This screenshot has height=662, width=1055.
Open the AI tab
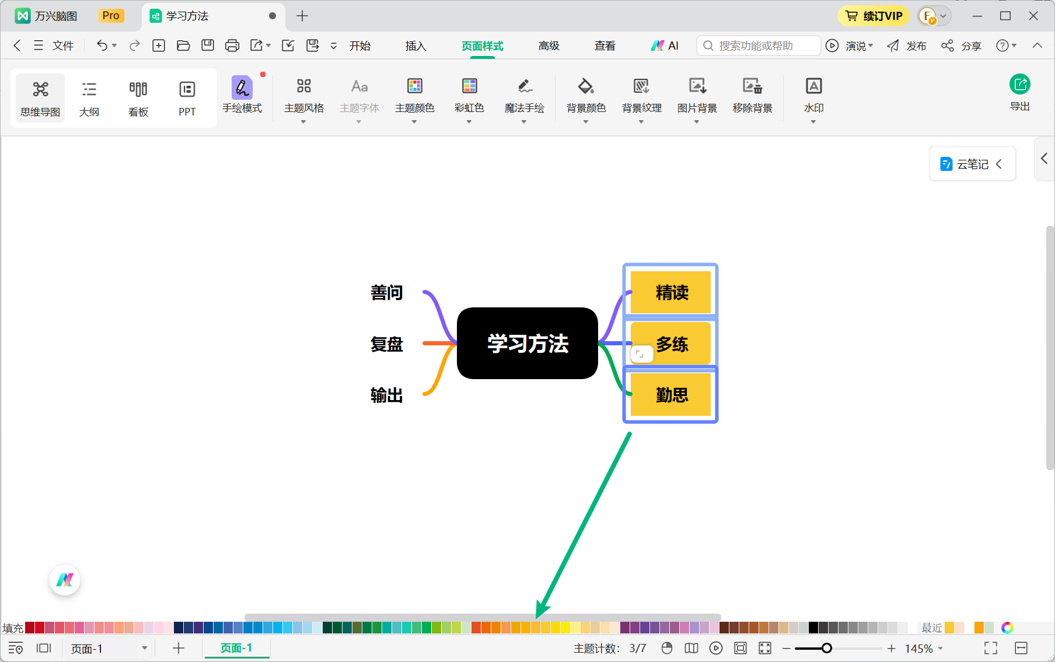[x=665, y=45]
